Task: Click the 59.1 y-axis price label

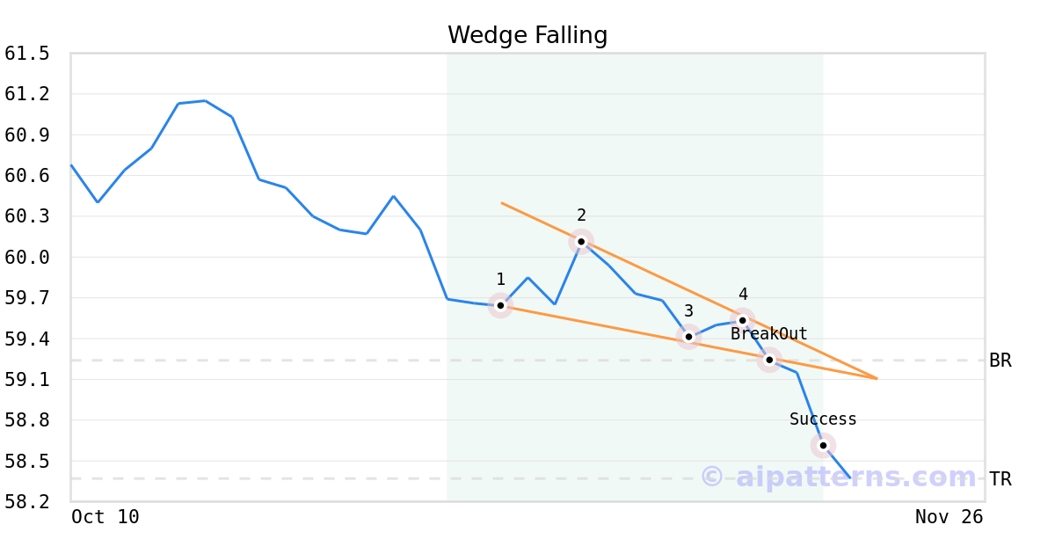Action: pos(27,380)
